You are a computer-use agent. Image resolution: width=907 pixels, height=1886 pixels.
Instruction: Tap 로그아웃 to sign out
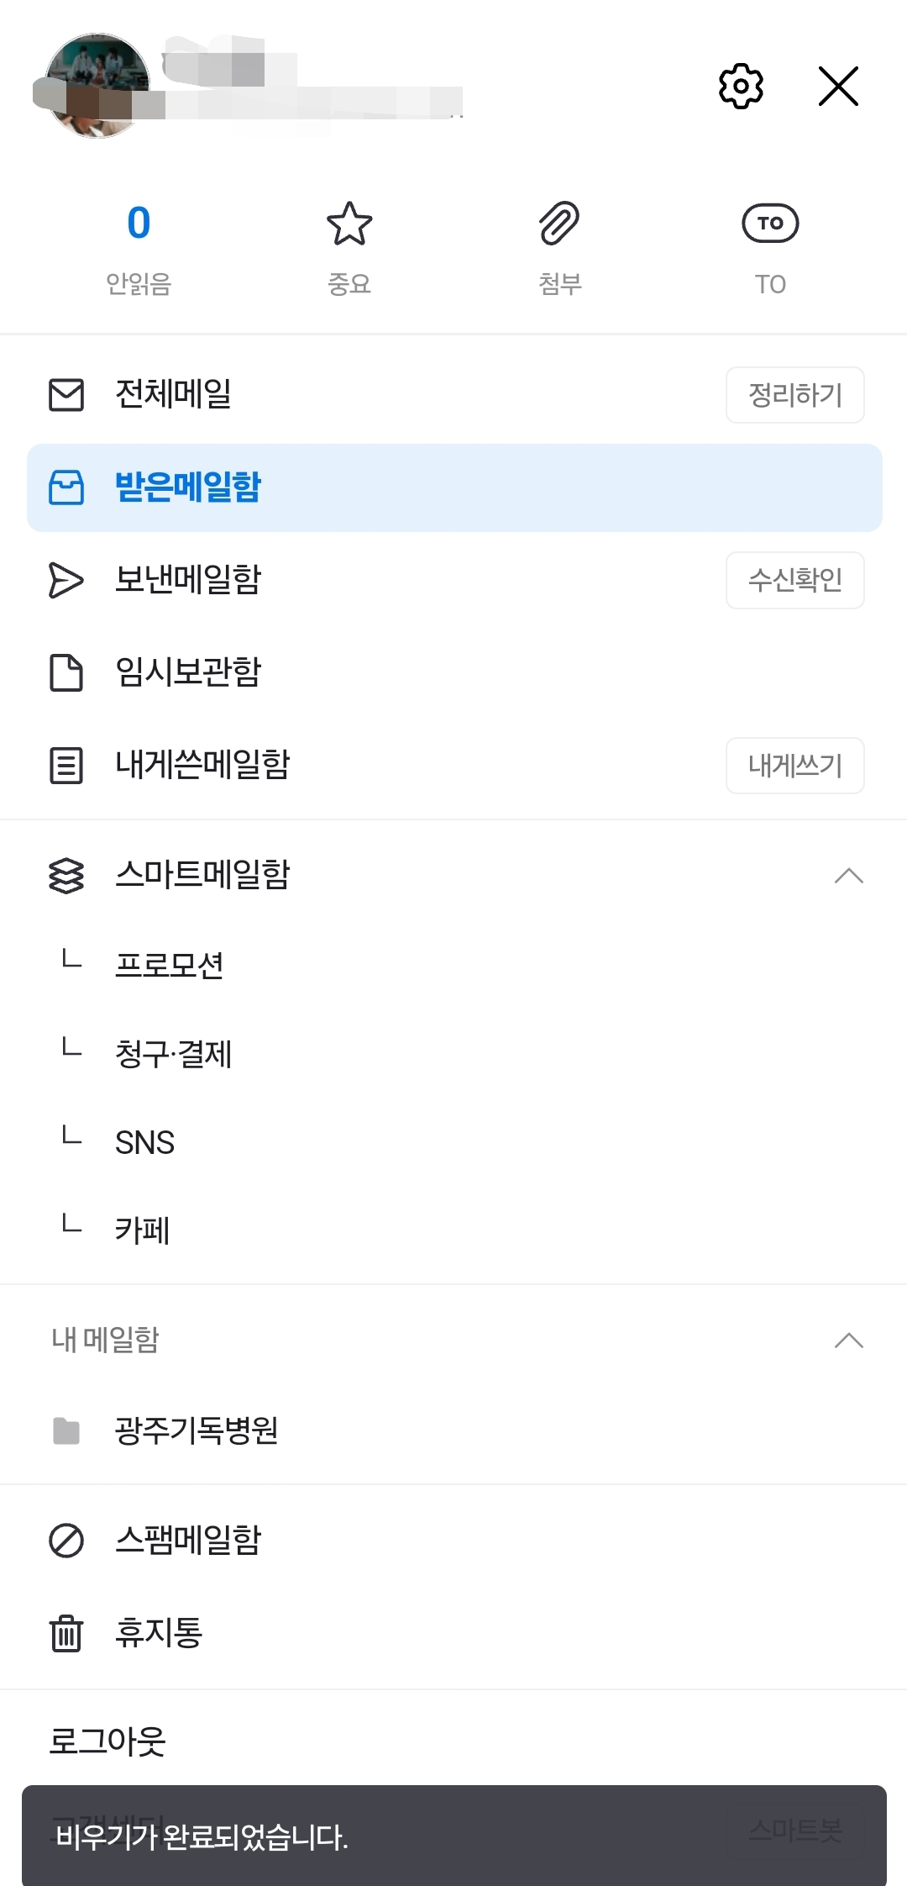[x=107, y=1741]
